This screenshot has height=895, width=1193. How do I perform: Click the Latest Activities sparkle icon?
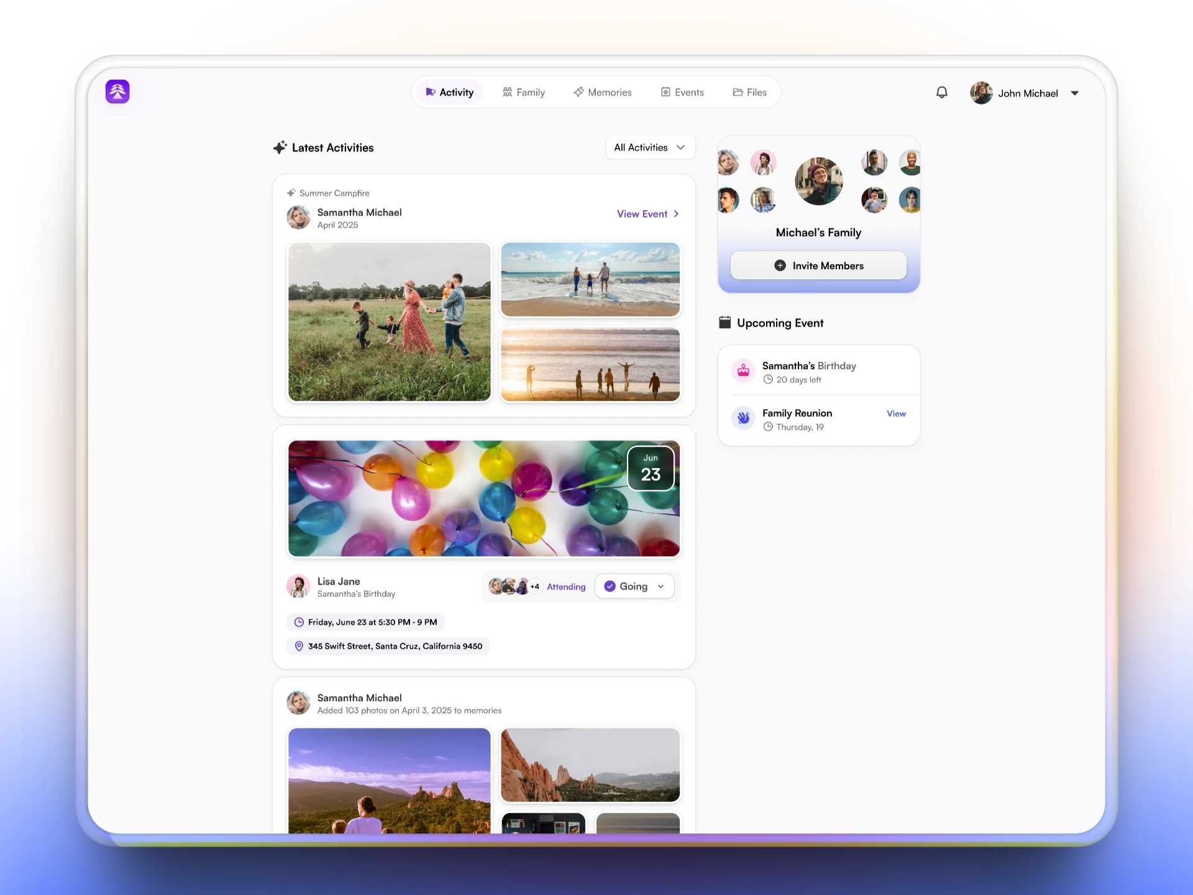click(x=280, y=147)
